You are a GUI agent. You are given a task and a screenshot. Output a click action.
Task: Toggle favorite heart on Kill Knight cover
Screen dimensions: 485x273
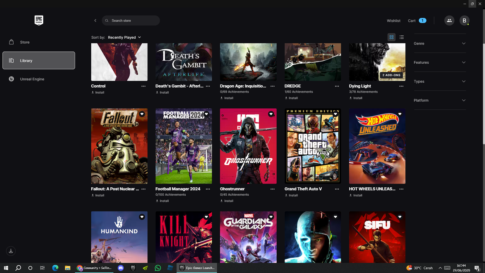206,217
